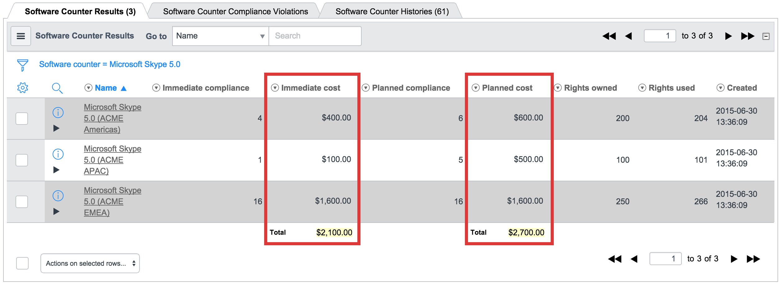
Task: Open Planned cost column options icon
Action: (x=475, y=88)
